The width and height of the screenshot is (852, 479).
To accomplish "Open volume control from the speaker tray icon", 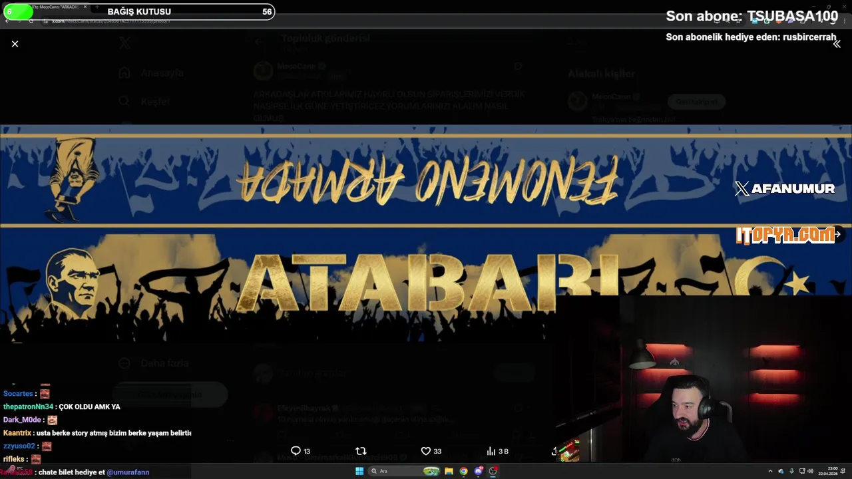I will (810, 471).
